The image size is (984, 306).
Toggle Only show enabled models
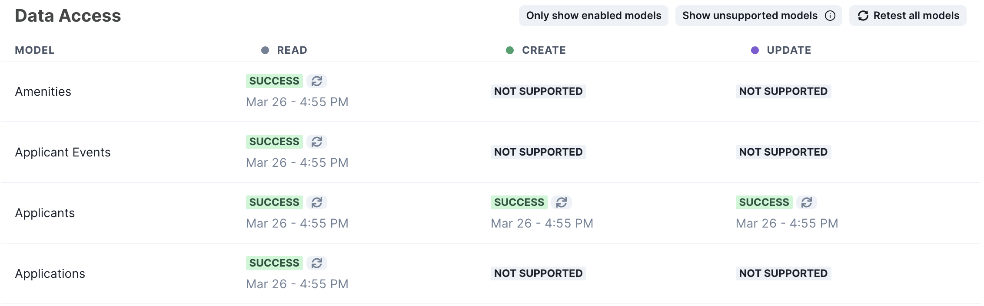coord(593,16)
